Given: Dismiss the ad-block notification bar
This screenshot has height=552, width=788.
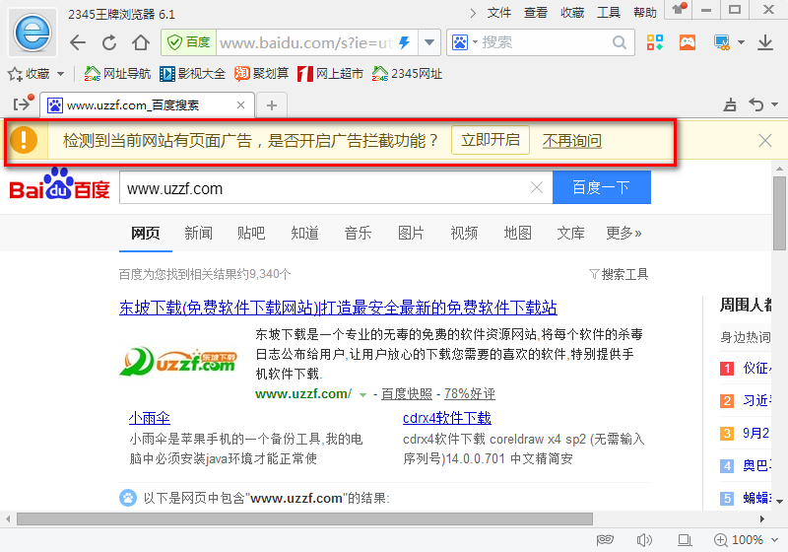Looking at the screenshot, I should click(765, 140).
